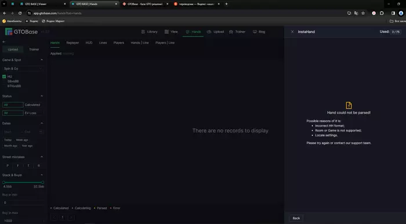Open the Яндекс Маркет bookmark
The width and height of the screenshot is (406, 224).
[53, 21]
